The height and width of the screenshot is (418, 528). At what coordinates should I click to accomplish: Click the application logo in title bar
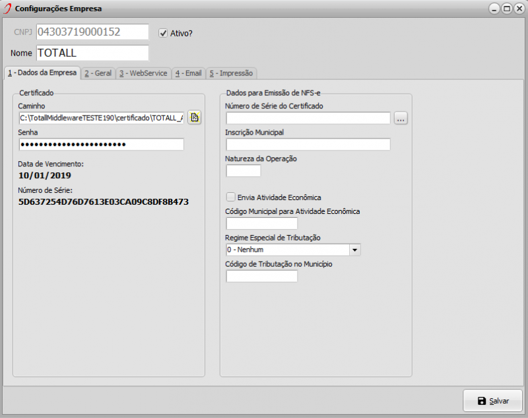(x=8, y=9)
